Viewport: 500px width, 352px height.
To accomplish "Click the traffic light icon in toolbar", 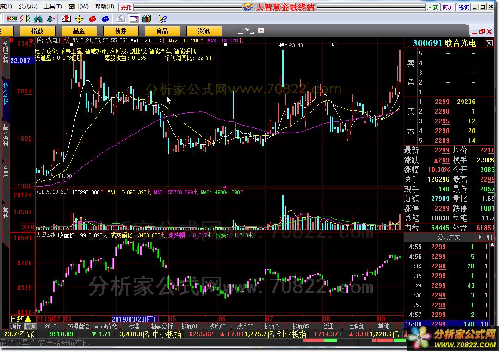I will (x=12, y=19).
